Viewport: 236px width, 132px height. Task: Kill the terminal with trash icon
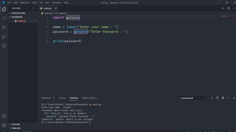point(223,98)
